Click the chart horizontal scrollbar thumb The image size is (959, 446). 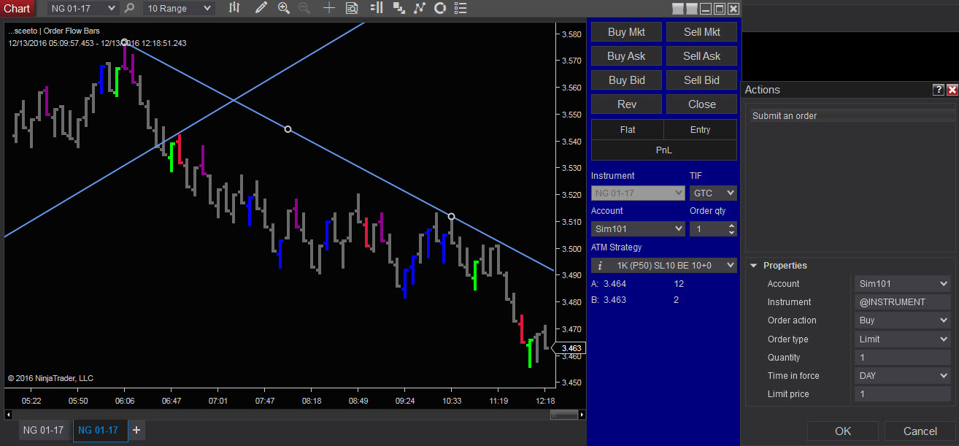pyautogui.click(x=563, y=414)
